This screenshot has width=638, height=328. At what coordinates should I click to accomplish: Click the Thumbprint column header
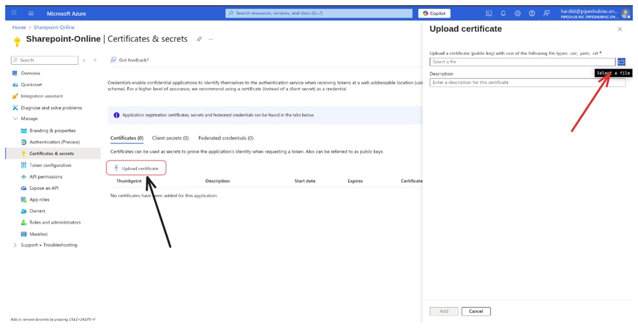[129, 181]
